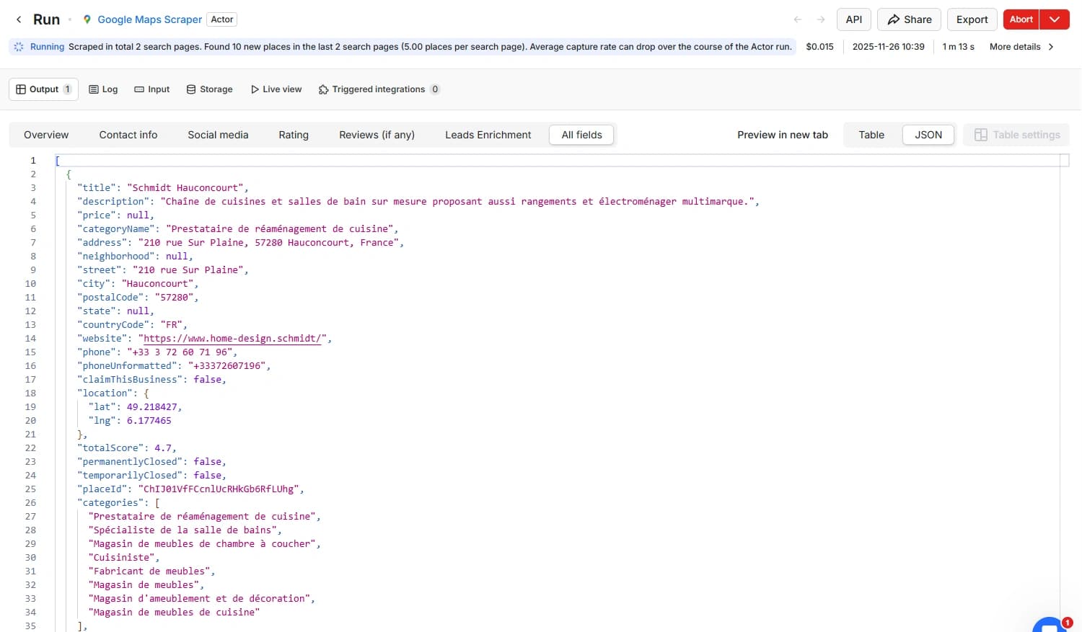Open the Output panel

pyautogui.click(x=43, y=89)
